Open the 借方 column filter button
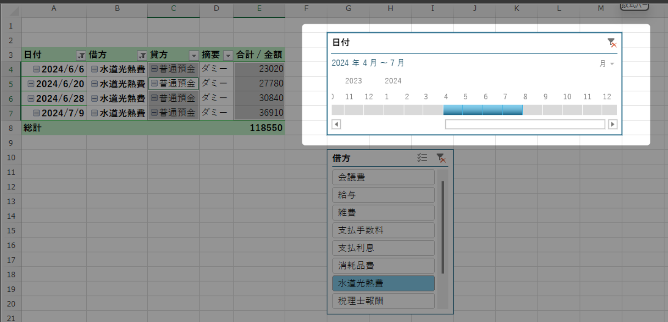The width and height of the screenshot is (668, 322). (142, 56)
